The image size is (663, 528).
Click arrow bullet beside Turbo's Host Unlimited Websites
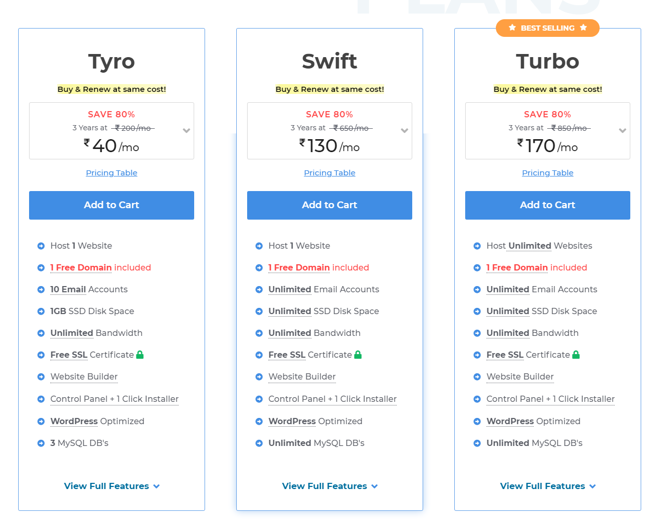[x=477, y=246]
